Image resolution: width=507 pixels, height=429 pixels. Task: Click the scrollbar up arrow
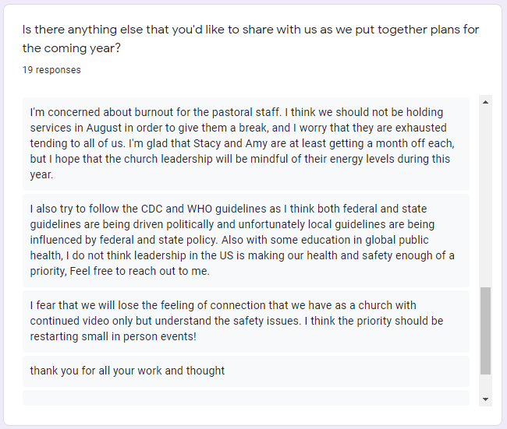(x=485, y=102)
